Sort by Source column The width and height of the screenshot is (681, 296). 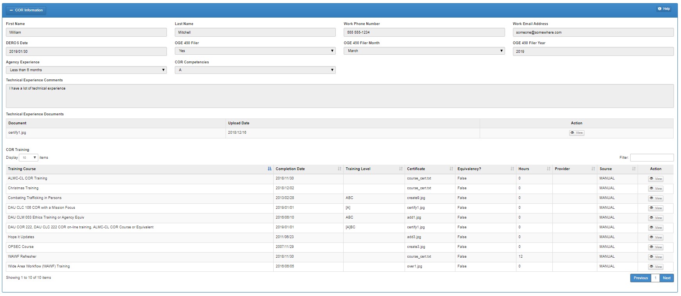coord(618,169)
